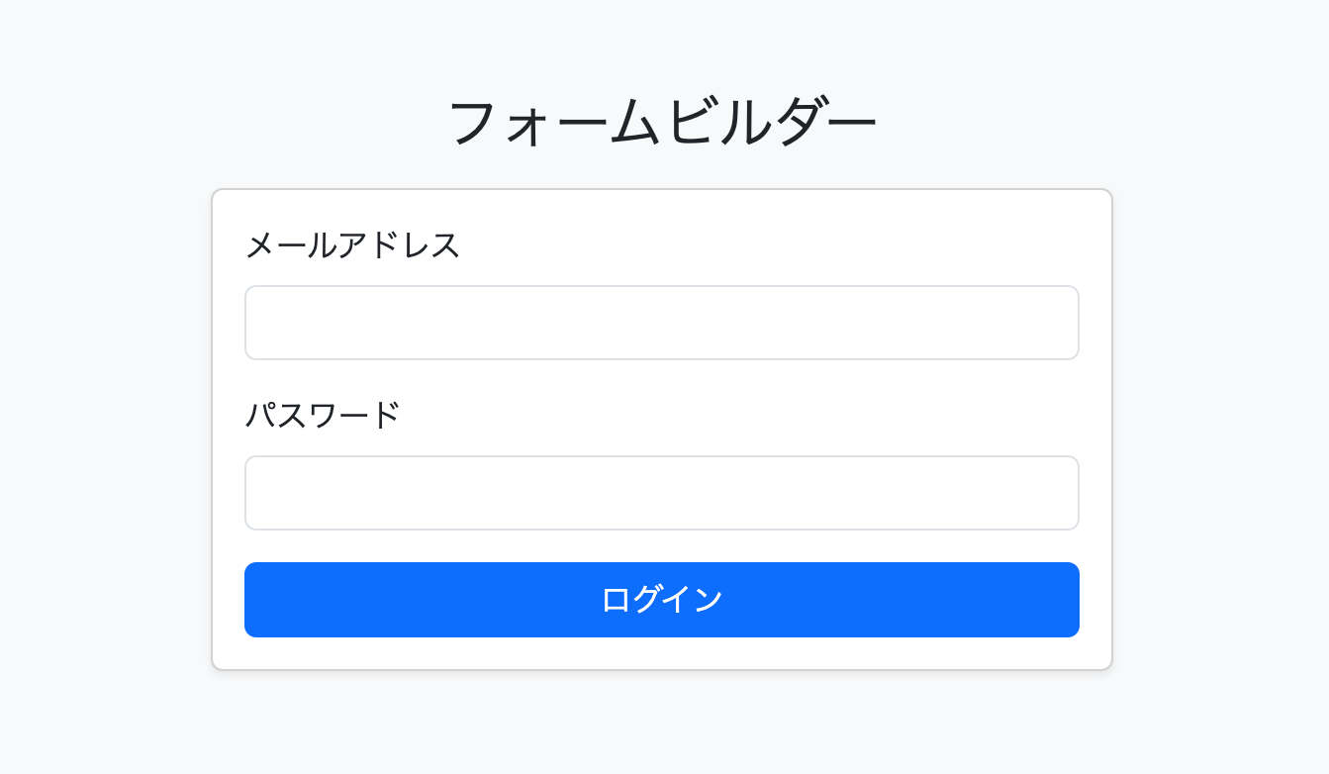Click the メールアドレス input field
Image resolution: width=1329 pixels, height=774 pixels.
point(661,323)
